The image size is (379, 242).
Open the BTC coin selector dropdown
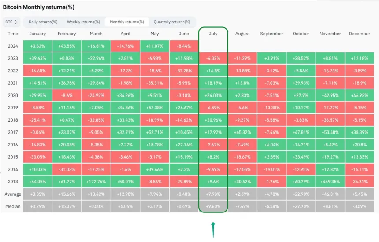(x=11, y=22)
